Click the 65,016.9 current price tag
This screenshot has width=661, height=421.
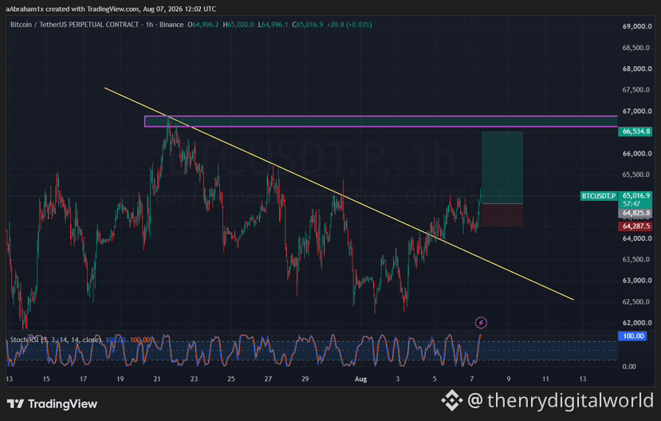tap(635, 195)
